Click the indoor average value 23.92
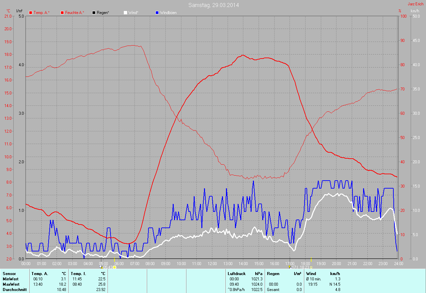This screenshot has height=293, width=426. coord(101,290)
